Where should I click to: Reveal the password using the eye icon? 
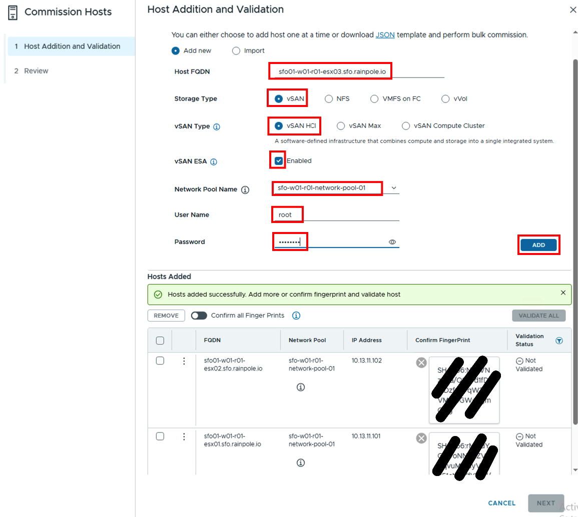(392, 241)
